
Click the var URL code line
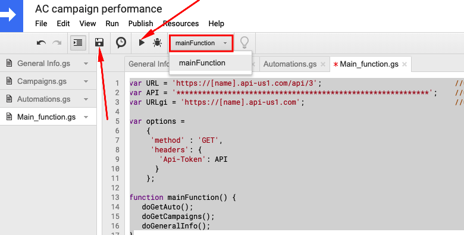(x=225, y=83)
